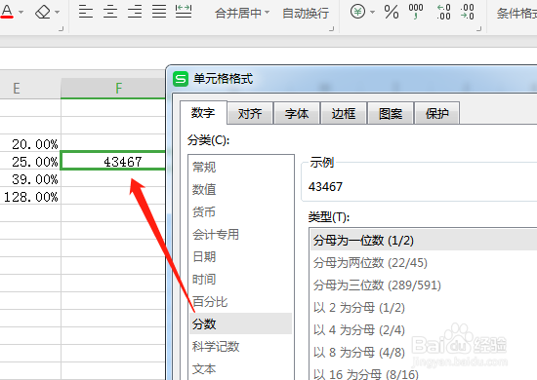The image size is (537, 380).
Task: Click the eraser clear icon
Action: point(43,12)
